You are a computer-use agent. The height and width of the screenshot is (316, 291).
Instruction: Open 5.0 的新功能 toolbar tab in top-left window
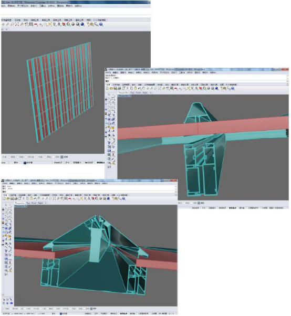click(100, 20)
